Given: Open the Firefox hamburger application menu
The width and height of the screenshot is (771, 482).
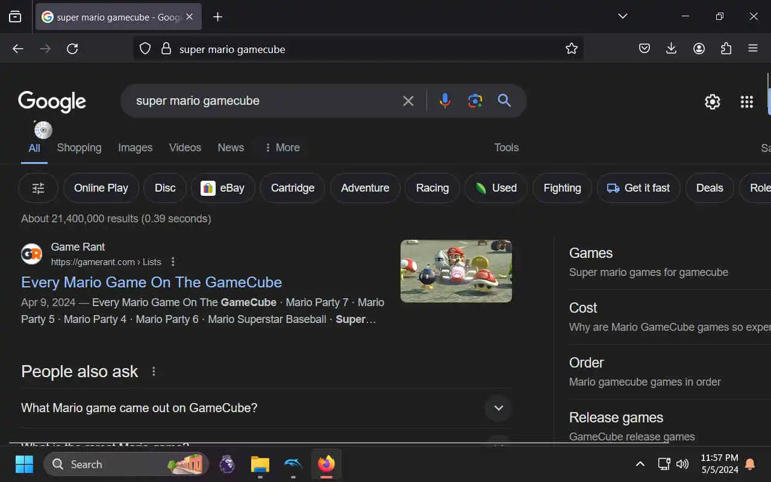Looking at the screenshot, I should pos(753,49).
